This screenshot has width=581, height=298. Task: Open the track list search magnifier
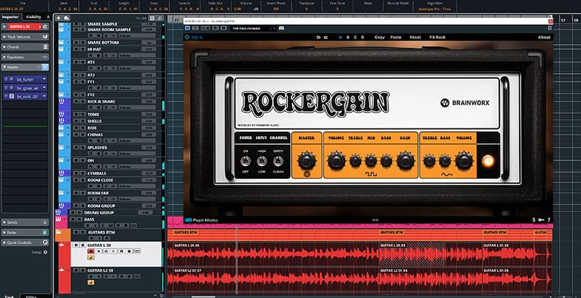pos(160,18)
